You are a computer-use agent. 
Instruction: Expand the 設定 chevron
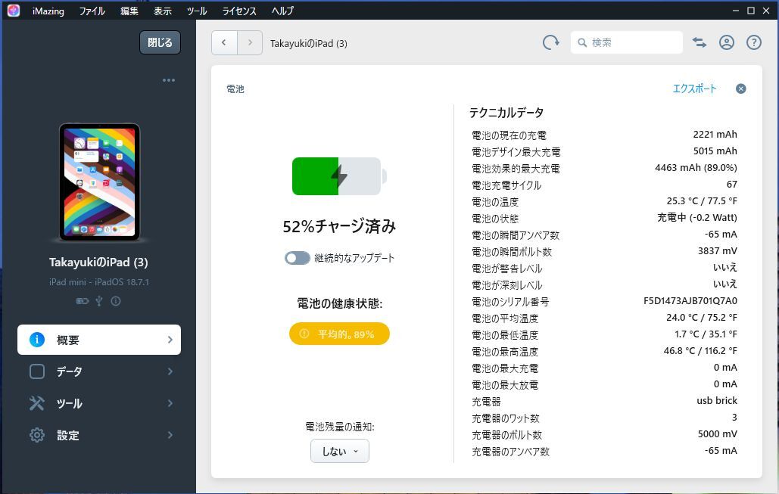(x=170, y=435)
